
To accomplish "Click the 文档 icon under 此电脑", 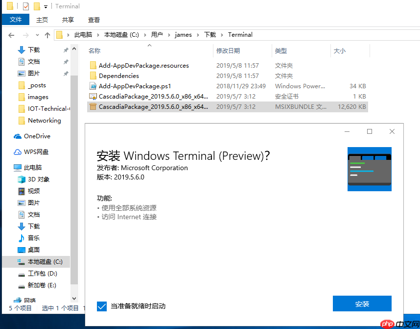I will tap(22, 215).
